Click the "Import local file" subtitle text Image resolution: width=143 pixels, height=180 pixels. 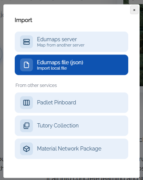coord(52,68)
